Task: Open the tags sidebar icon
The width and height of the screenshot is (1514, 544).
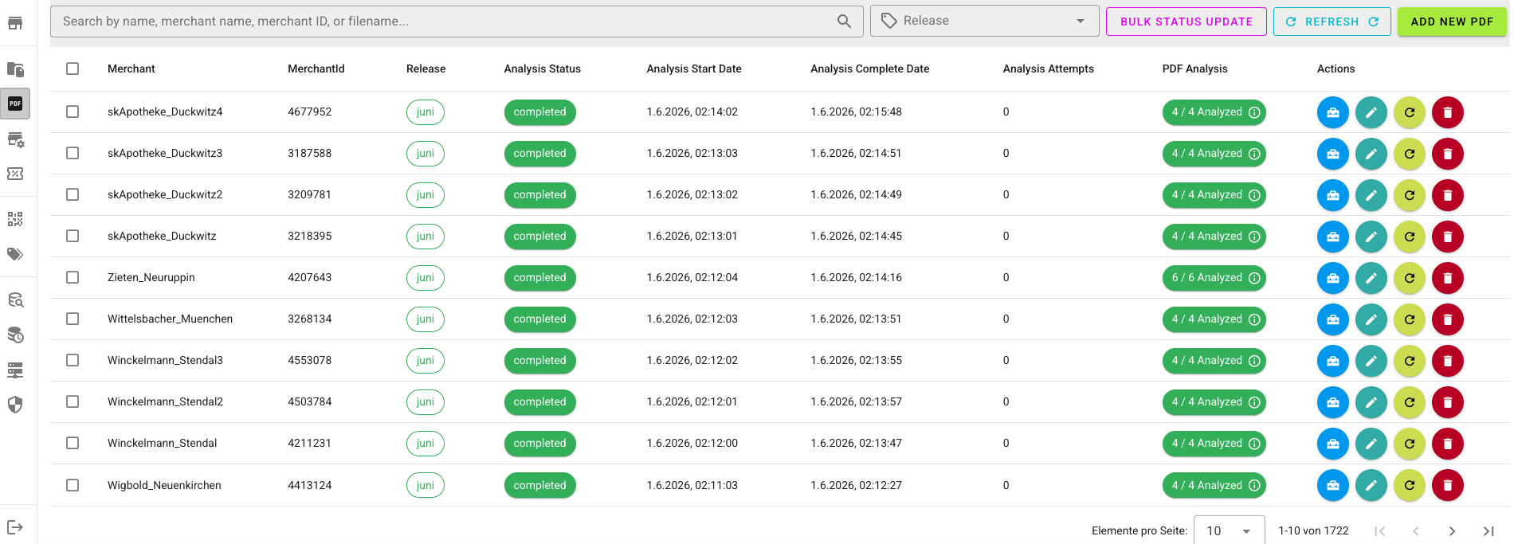Action: 15,254
